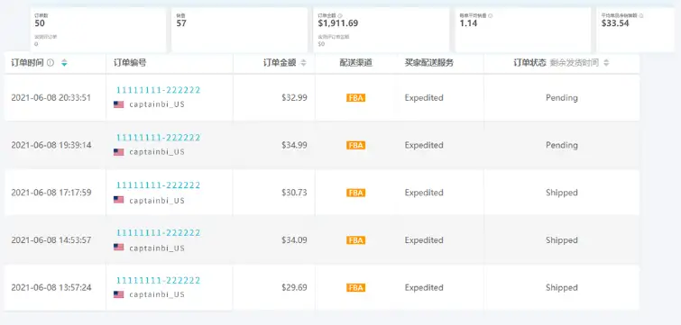The width and height of the screenshot is (681, 325).
Task: Click the 1.14 average units summary card
Action: 523,30
